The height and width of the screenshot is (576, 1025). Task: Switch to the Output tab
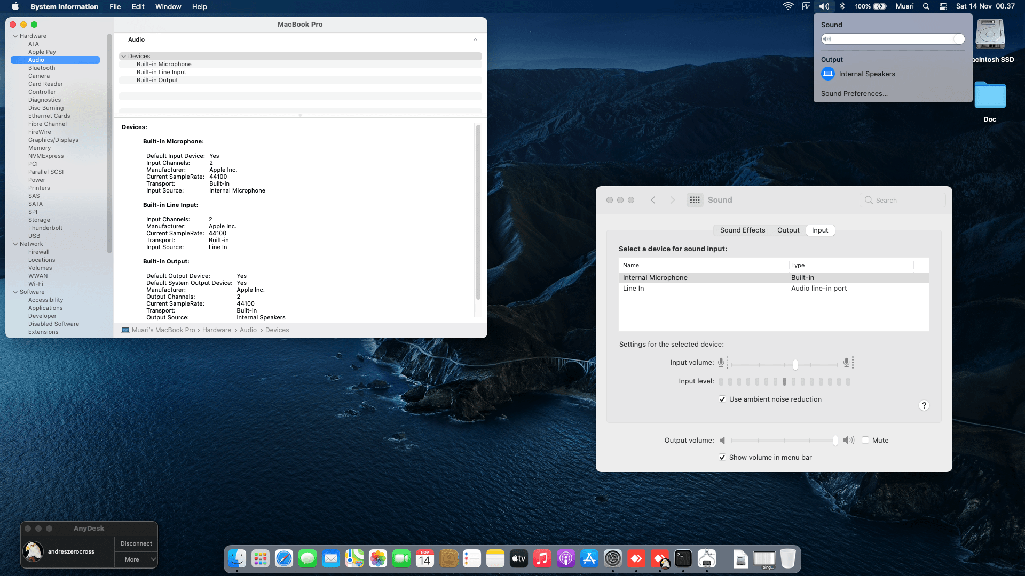pyautogui.click(x=788, y=230)
